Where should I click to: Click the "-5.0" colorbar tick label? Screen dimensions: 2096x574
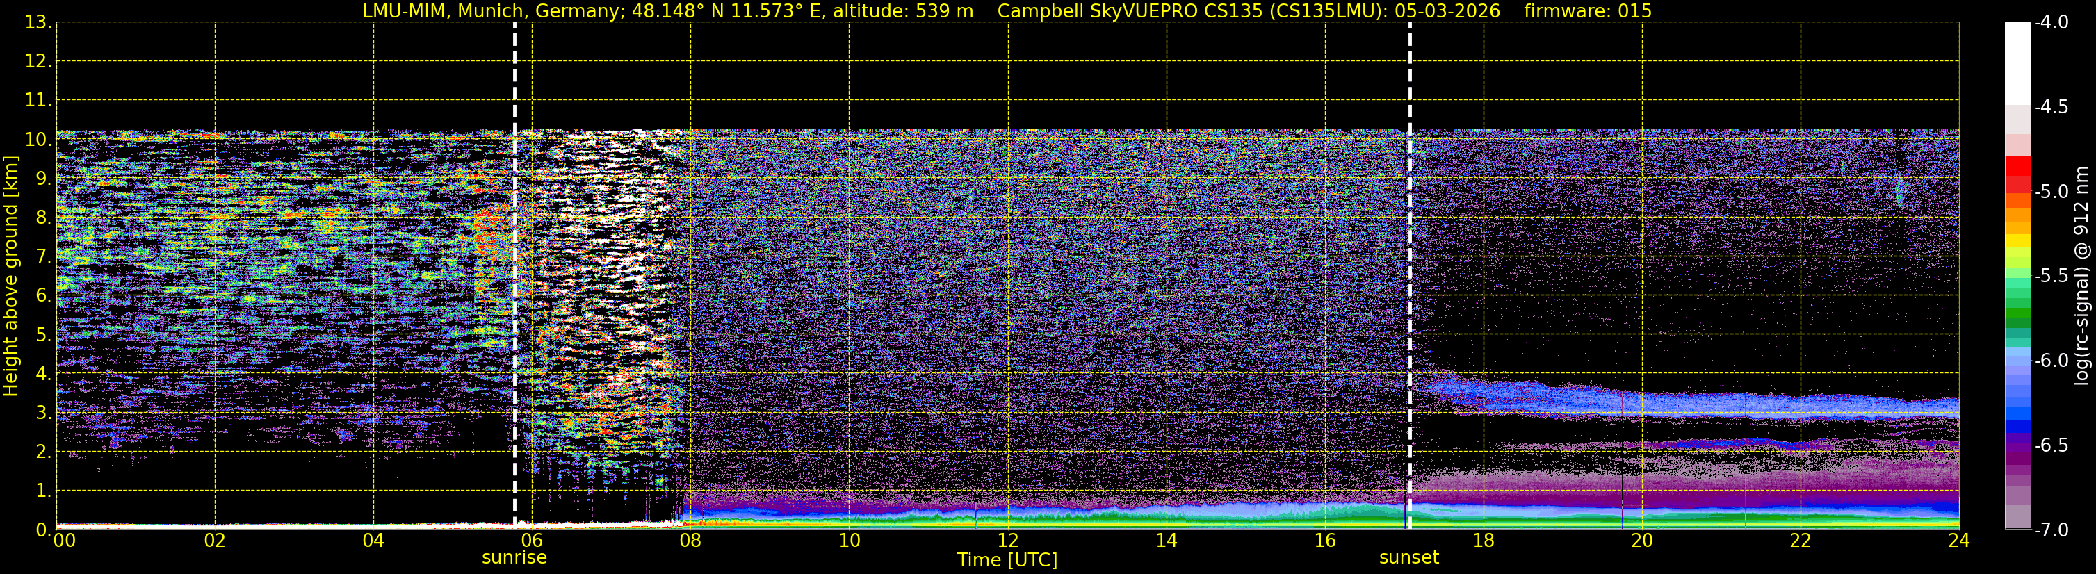pos(2052,192)
